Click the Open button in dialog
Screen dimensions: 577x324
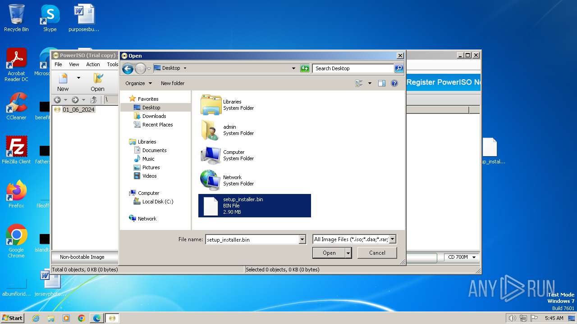click(x=329, y=253)
